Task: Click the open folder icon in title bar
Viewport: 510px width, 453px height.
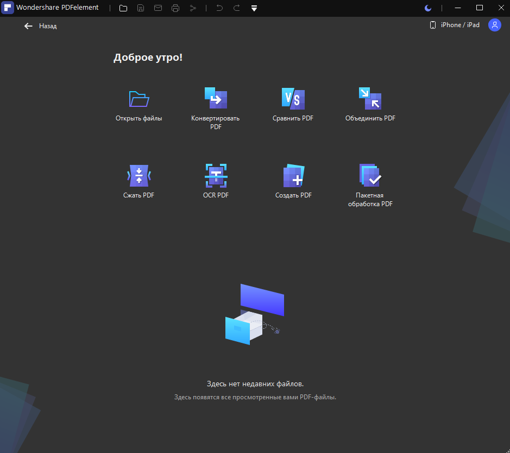Action: [x=123, y=8]
